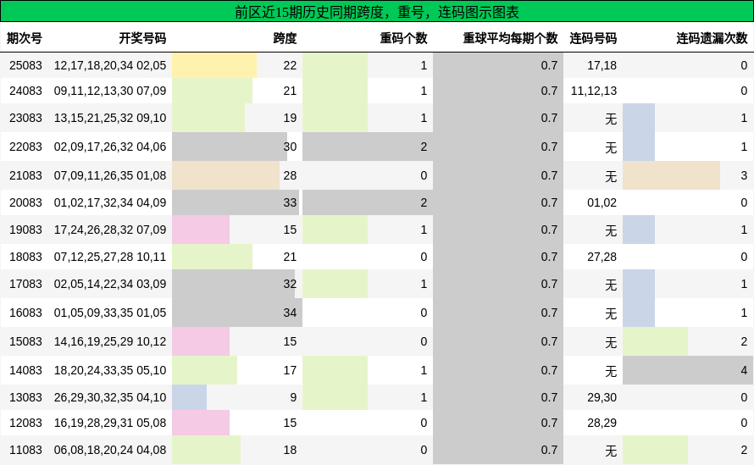This screenshot has width=754, height=465.
Task: Select draw numbers 02,09,17,26,32 04,06
Action: (110, 147)
